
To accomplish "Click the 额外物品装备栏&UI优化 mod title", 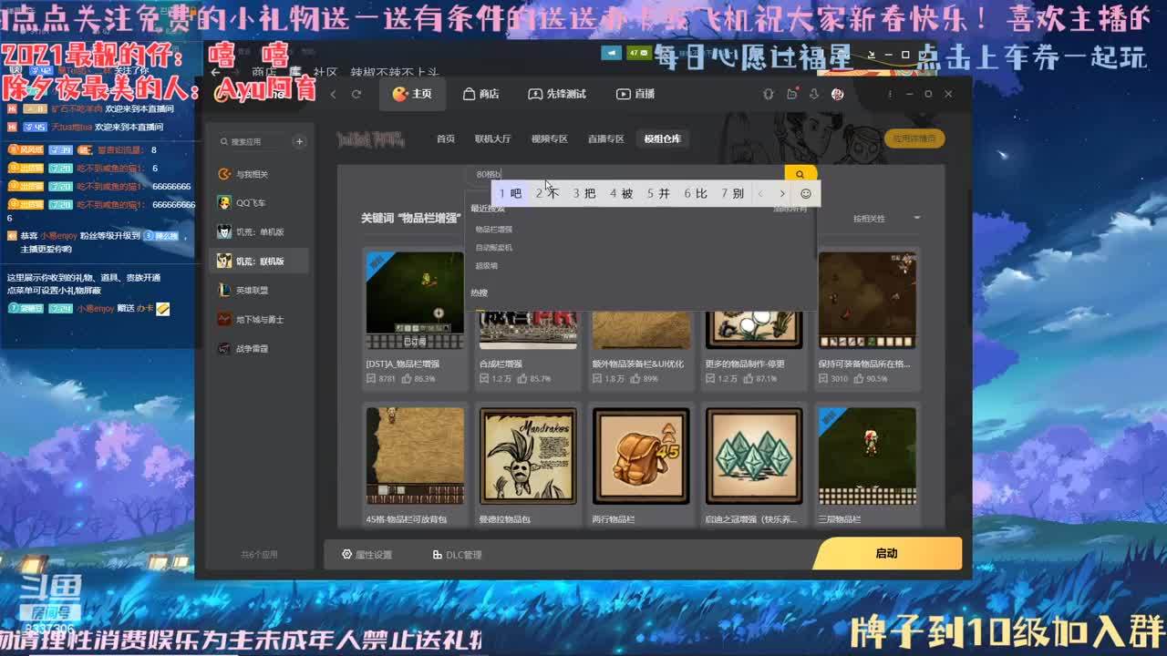I will point(638,364).
